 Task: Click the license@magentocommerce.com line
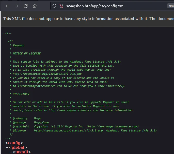[x=68, y=86]
